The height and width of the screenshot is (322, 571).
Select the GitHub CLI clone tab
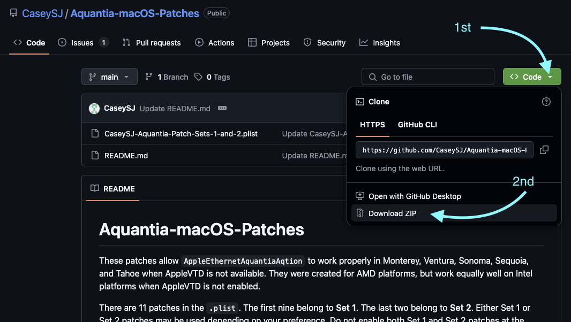[x=417, y=125]
